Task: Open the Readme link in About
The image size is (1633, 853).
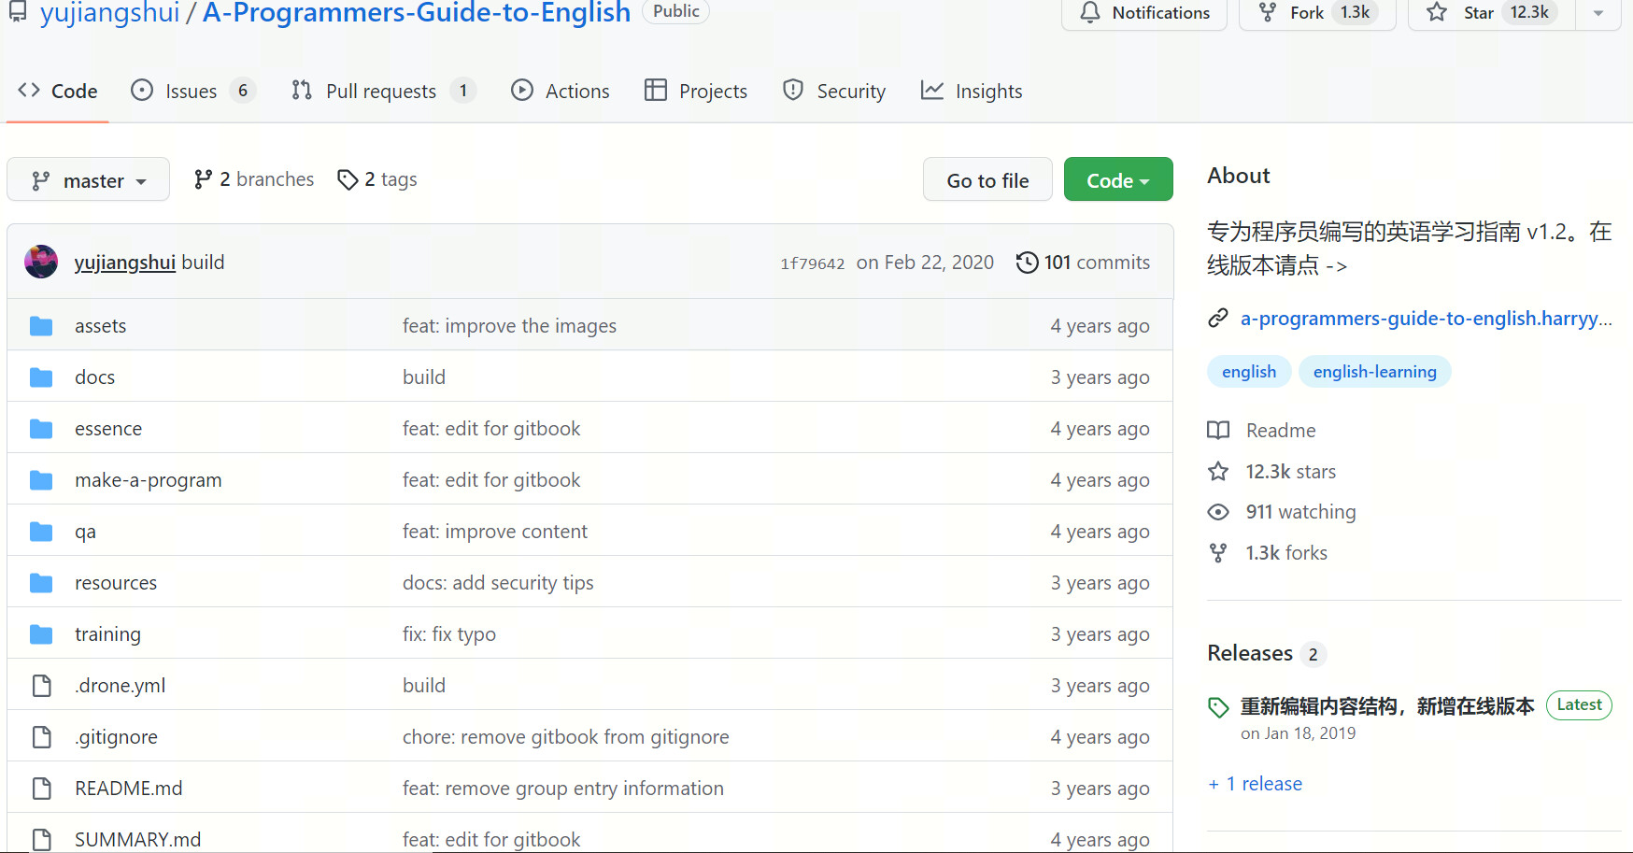Action: click(x=1281, y=431)
